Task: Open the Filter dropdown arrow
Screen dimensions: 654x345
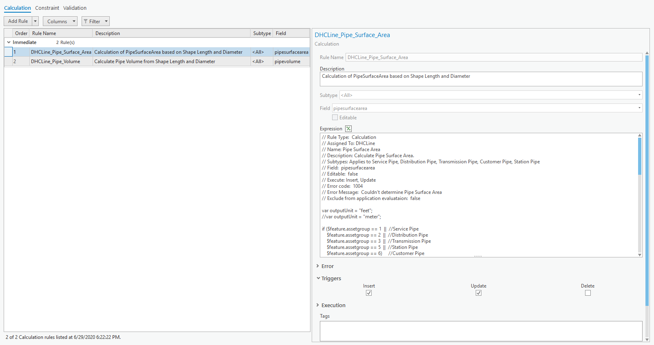Action: coord(106,21)
